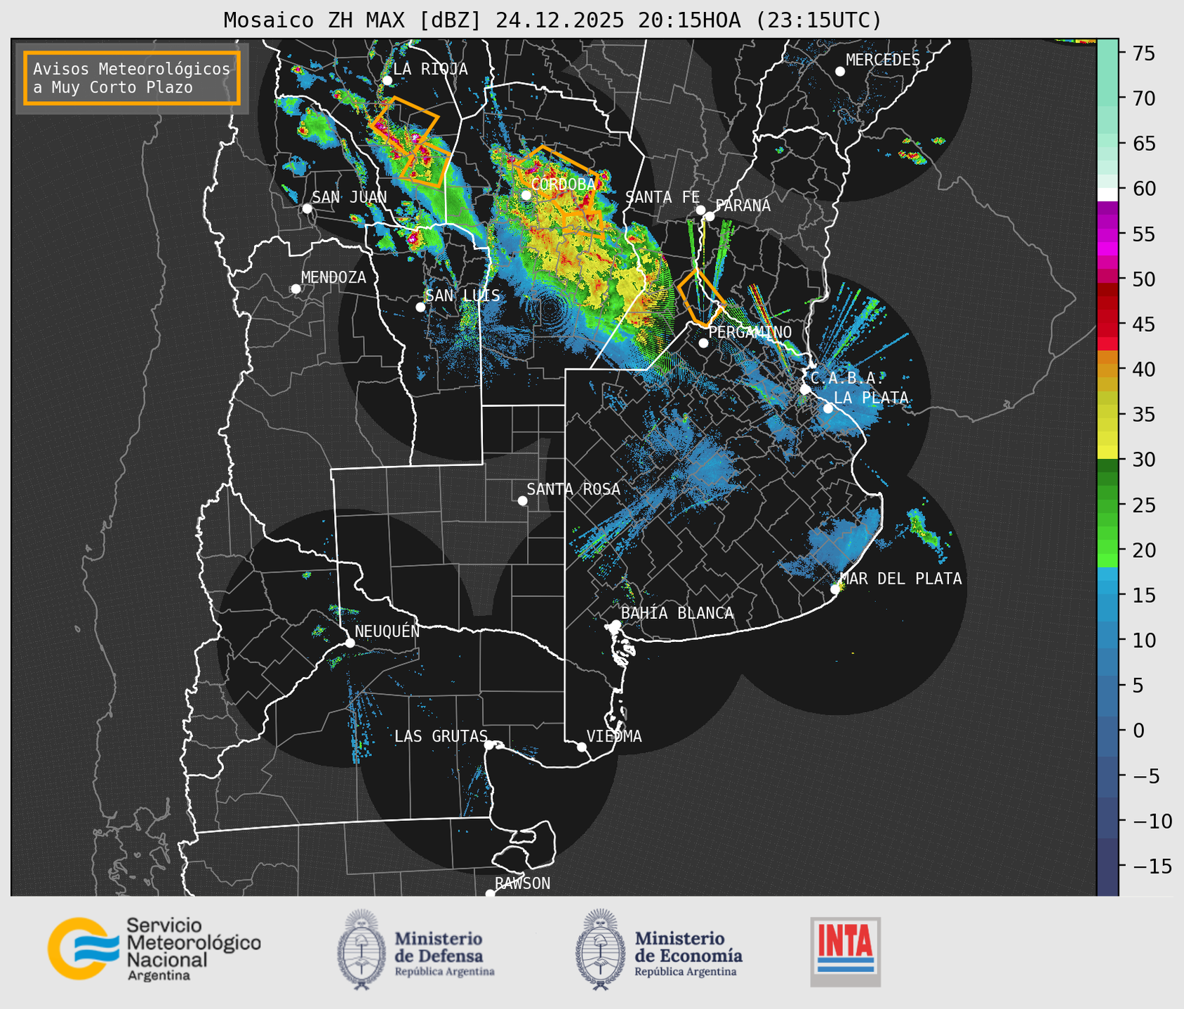Screen dimensions: 1184x1009
Task: Click the LA PLATA city label
Action: [871, 397]
